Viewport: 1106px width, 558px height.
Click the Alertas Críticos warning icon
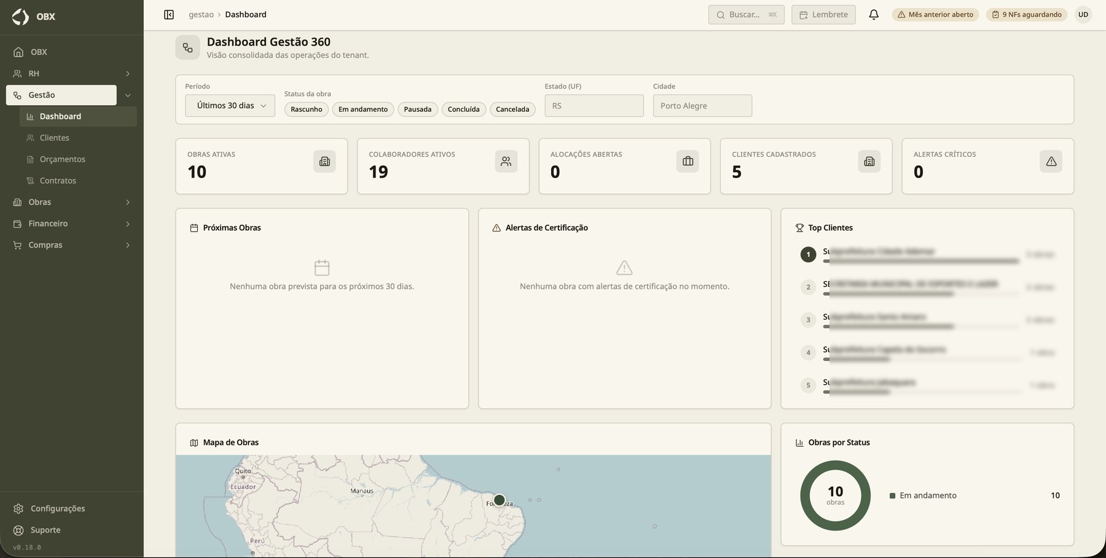click(1051, 161)
